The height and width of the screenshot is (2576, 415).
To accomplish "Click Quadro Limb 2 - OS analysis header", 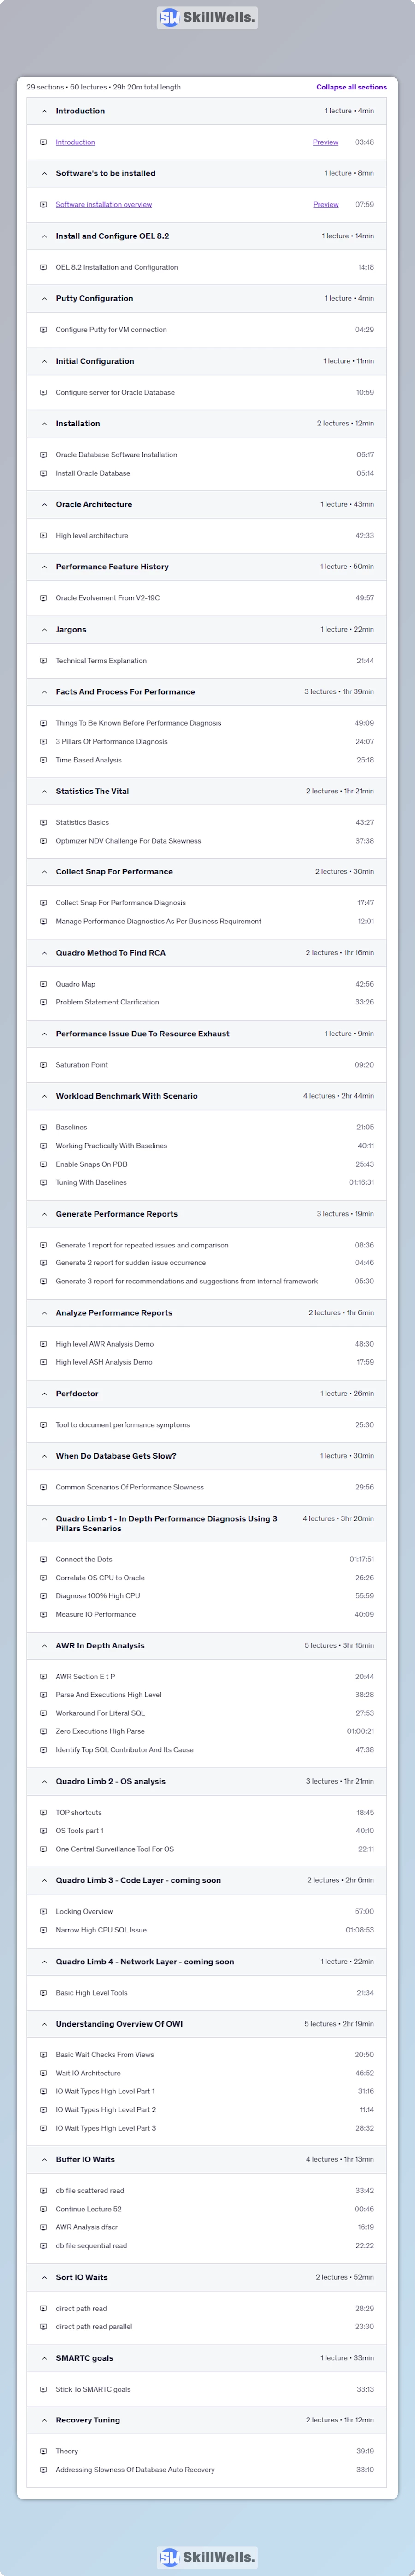I will pos(207,1781).
